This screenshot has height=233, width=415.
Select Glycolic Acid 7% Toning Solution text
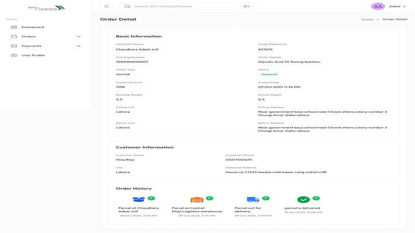(x=289, y=62)
